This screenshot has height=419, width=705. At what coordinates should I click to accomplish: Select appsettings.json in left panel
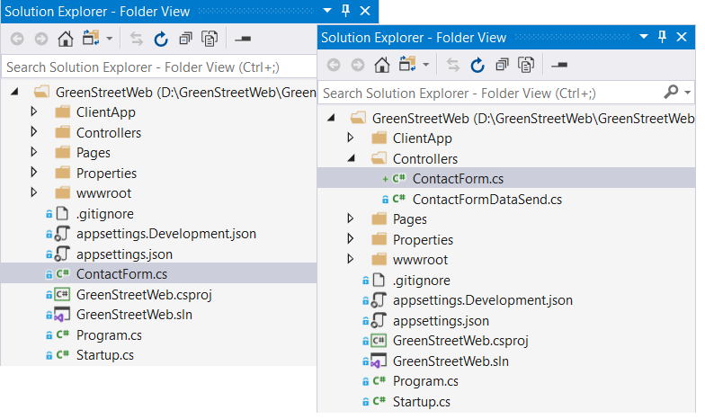(124, 254)
